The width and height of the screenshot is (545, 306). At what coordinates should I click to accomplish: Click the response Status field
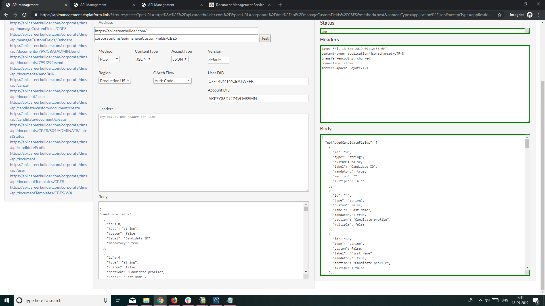tap(425, 31)
